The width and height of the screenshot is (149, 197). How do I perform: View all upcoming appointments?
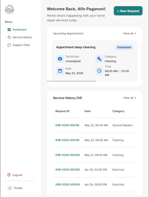coord(130,33)
